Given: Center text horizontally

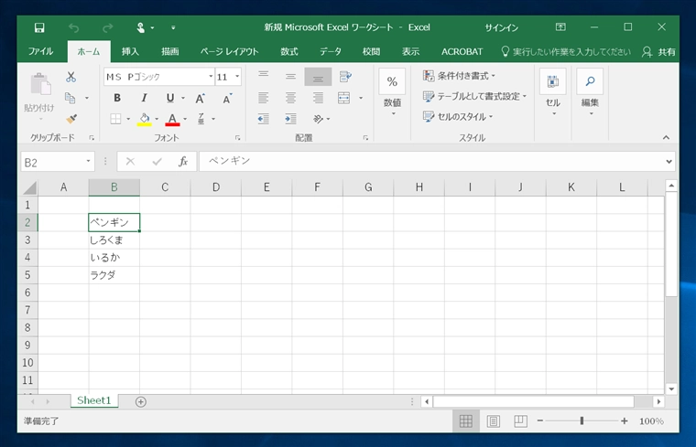Looking at the screenshot, I should (x=290, y=98).
